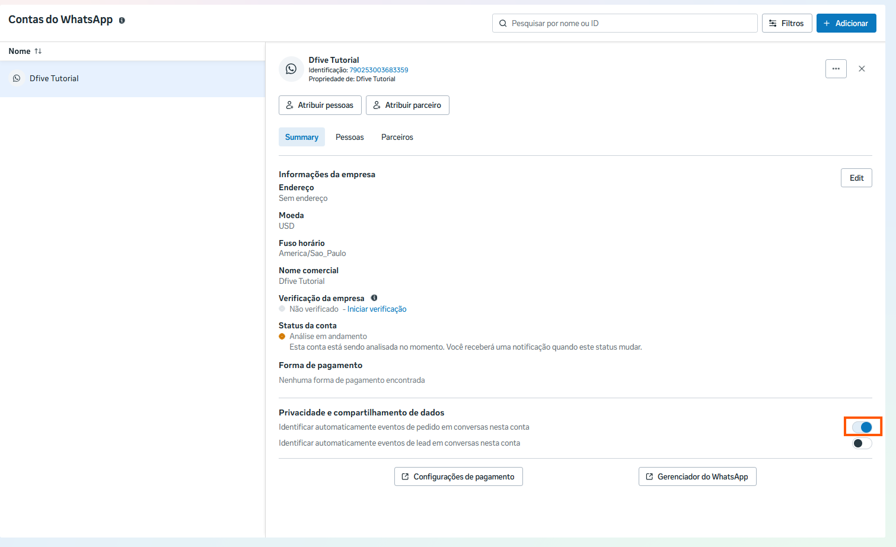Open Gerenciador do WhatsApp external link
This screenshot has height=547, width=896.
[x=697, y=476]
